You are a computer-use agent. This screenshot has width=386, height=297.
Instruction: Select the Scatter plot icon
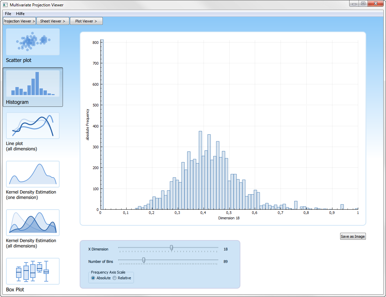[33, 42]
